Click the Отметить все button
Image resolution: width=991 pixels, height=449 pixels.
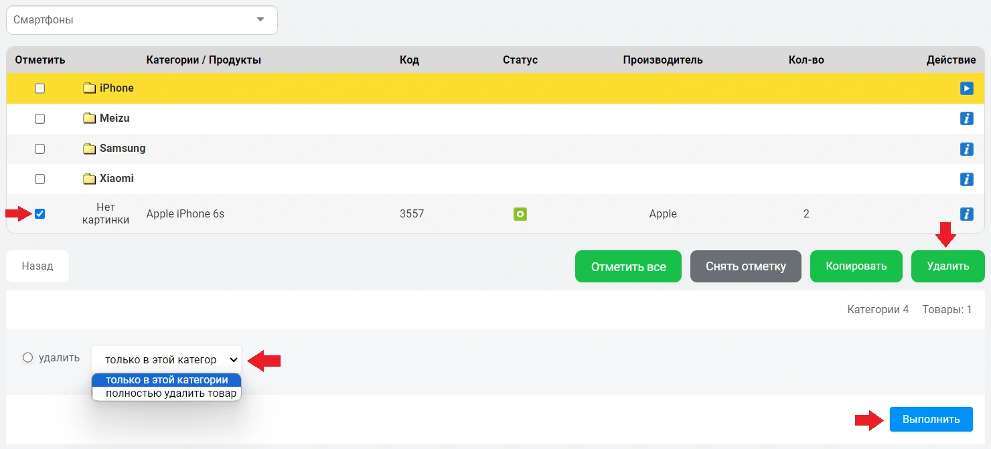[x=628, y=266]
